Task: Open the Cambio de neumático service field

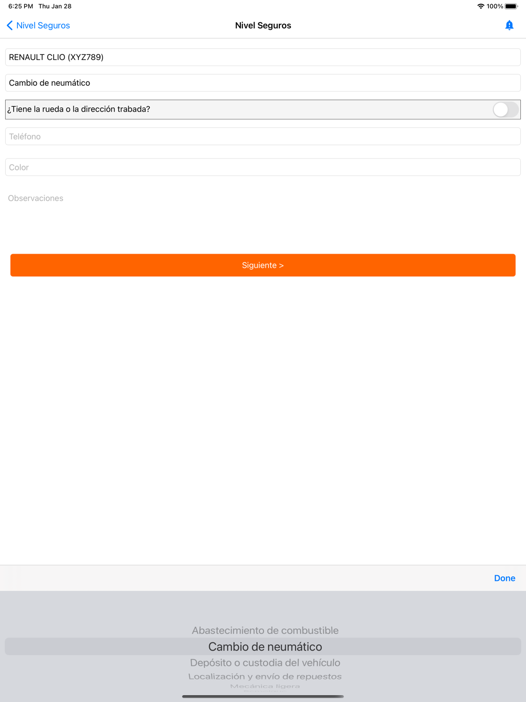Action: [x=263, y=83]
